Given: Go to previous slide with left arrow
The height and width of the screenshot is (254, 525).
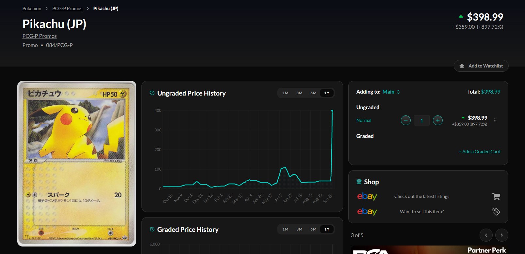Looking at the screenshot, I should (486, 235).
